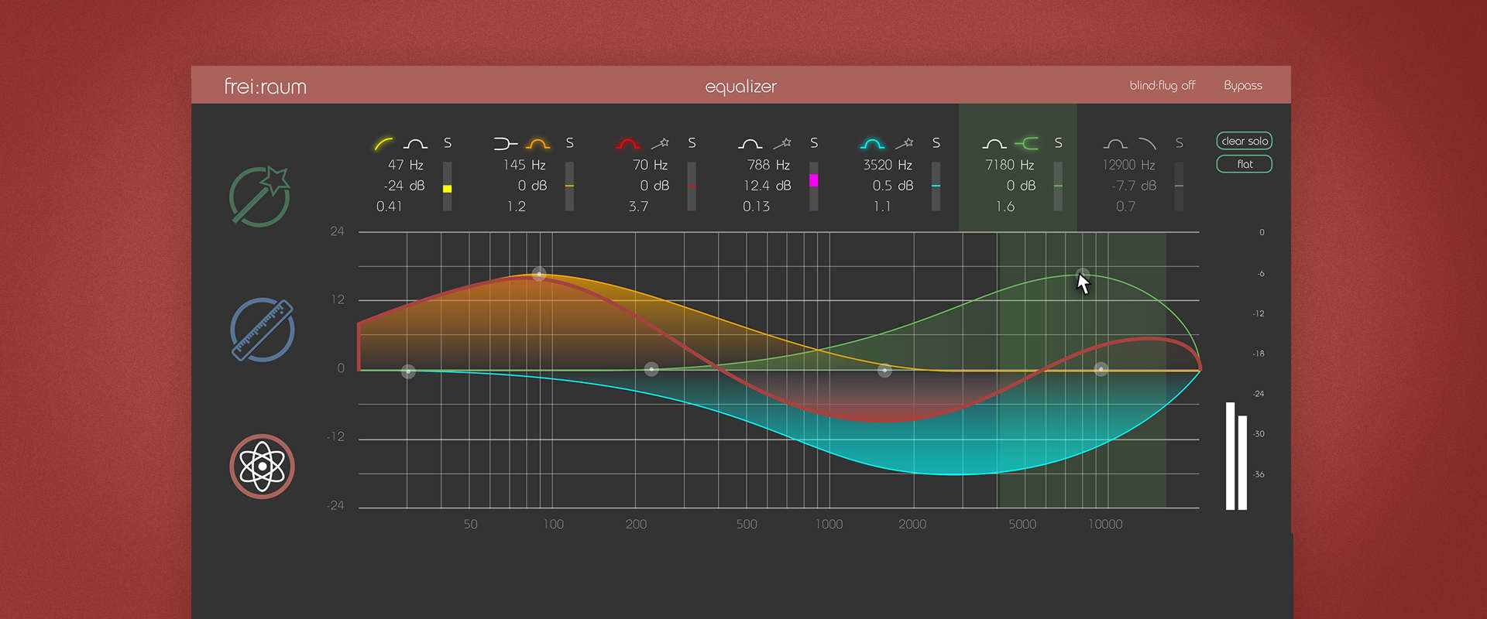Click the 1.2 Q value
This screenshot has width=1487, height=619.
(517, 207)
